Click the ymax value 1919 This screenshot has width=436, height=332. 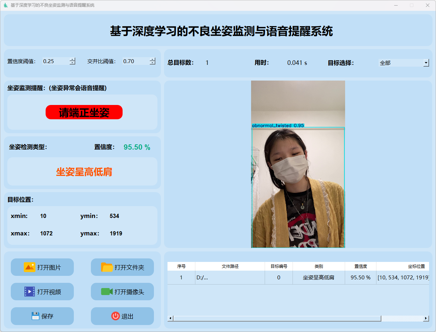point(116,234)
